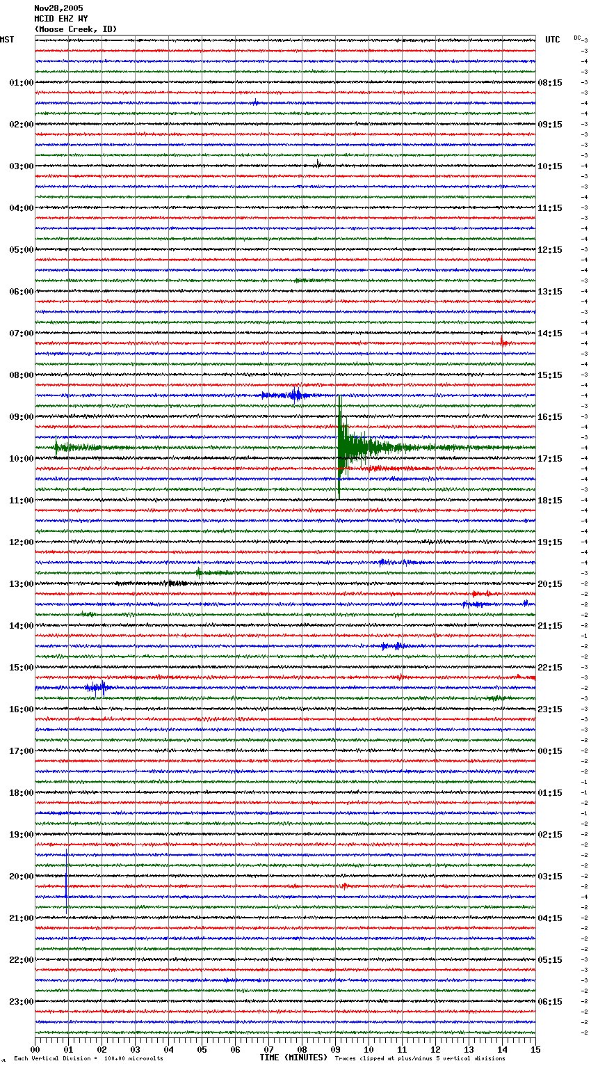The height and width of the screenshot is (1068, 591).
Task: Select the 11:00 MST time label
Action: click(x=22, y=501)
